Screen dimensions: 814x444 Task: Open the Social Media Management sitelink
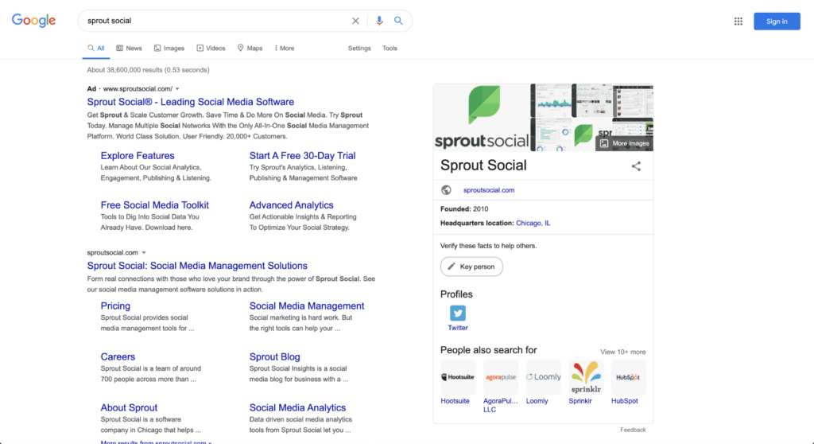pos(307,306)
